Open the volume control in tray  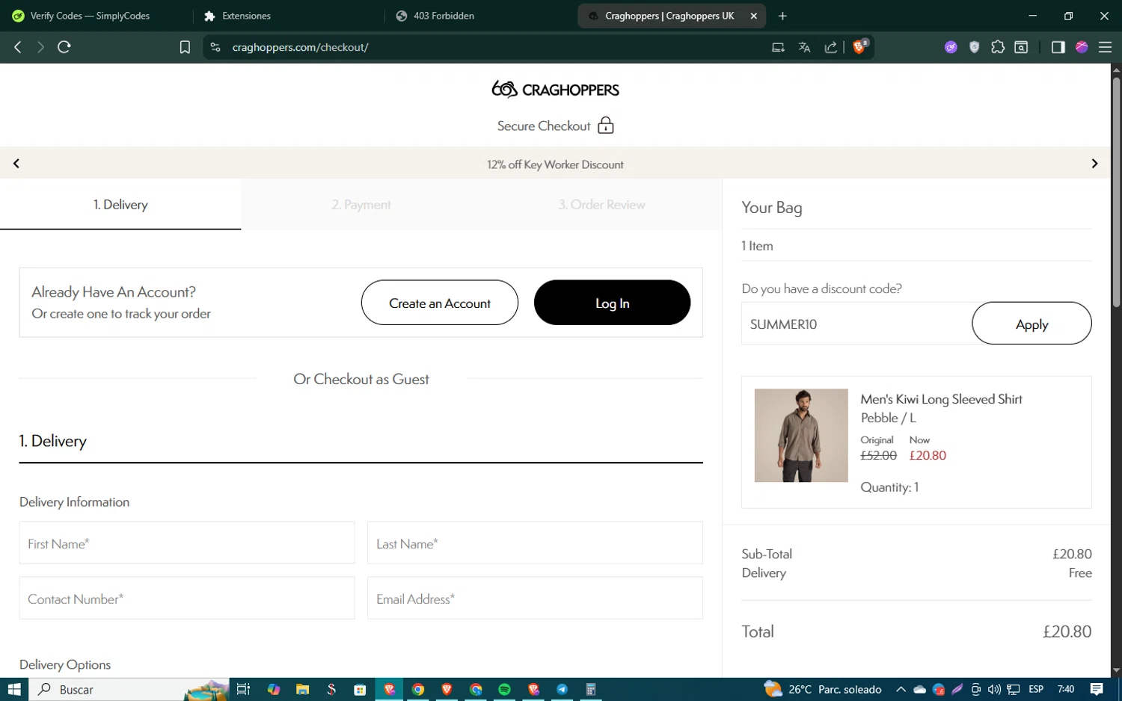click(x=994, y=689)
